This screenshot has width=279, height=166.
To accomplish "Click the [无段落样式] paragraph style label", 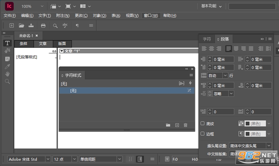I will pyautogui.click(x=27, y=57).
